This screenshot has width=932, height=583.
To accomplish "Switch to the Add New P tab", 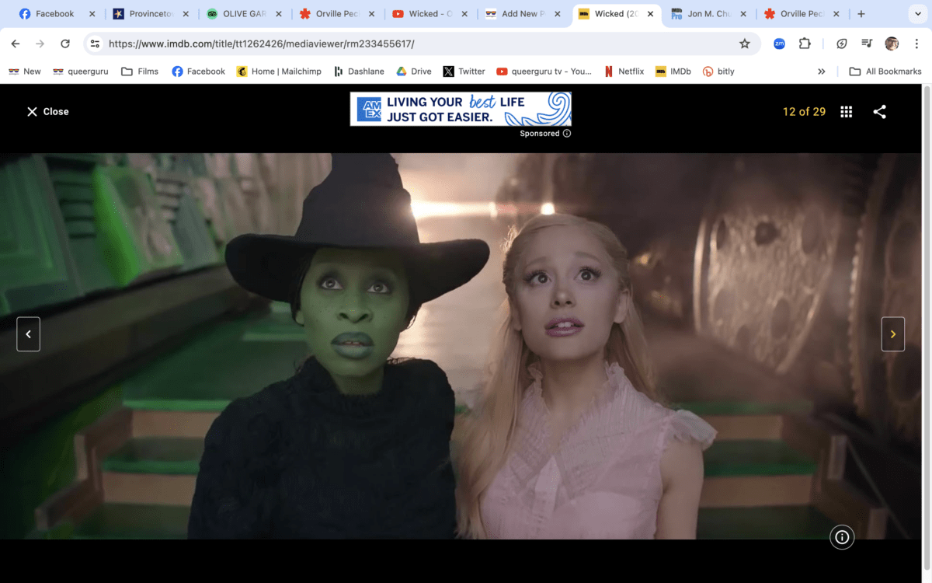I will (x=522, y=14).
